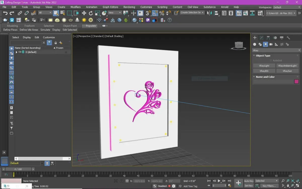Open the Layer Explorer icon

[231, 13]
